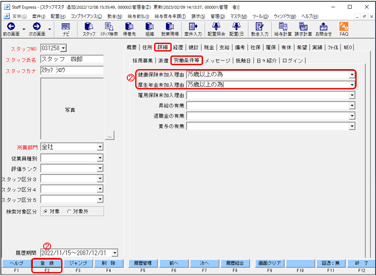Open the ヘルプ(H) menu
376x276 pixels.
pos(310,16)
